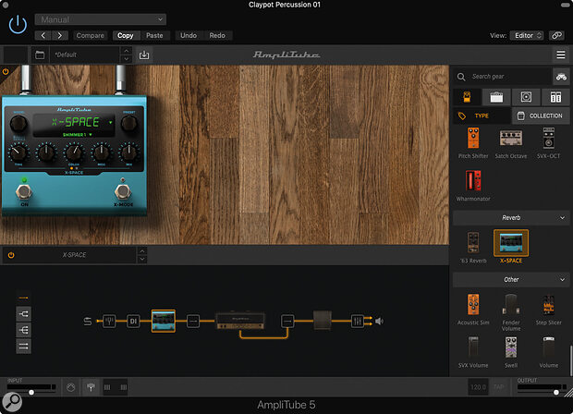This screenshot has height=414, width=573.
Task: Select the cabinet speaker gear category tab
Action: coord(526,97)
